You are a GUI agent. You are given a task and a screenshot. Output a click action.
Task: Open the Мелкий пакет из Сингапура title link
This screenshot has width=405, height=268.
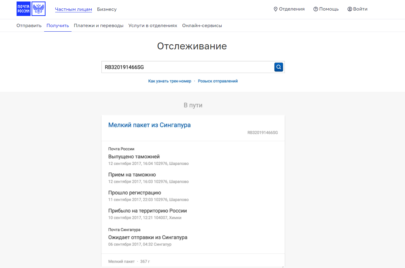[150, 125]
